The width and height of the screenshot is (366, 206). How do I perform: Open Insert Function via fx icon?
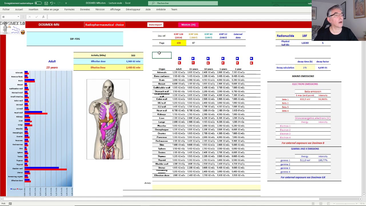pyautogui.click(x=43, y=17)
